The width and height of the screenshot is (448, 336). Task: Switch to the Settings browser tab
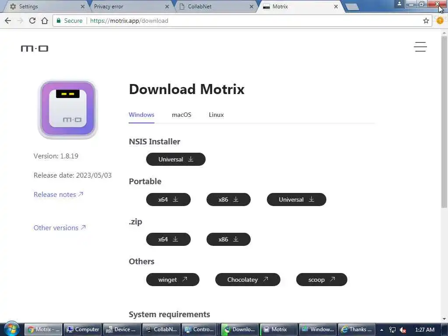(45, 6)
